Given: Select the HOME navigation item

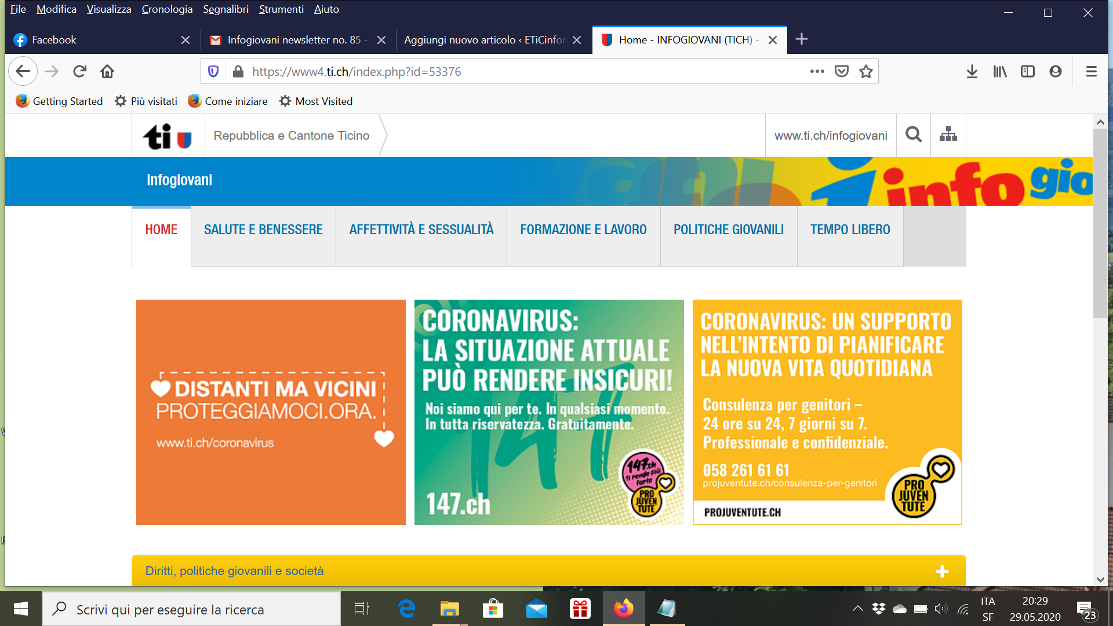Looking at the screenshot, I should 161,230.
